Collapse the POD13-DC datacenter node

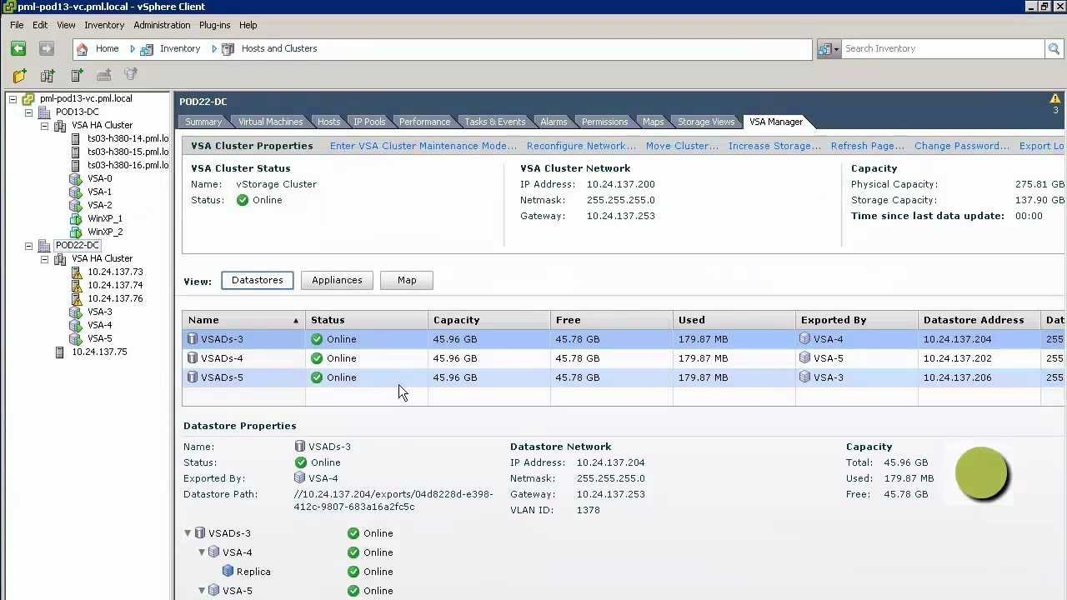(x=28, y=112)
